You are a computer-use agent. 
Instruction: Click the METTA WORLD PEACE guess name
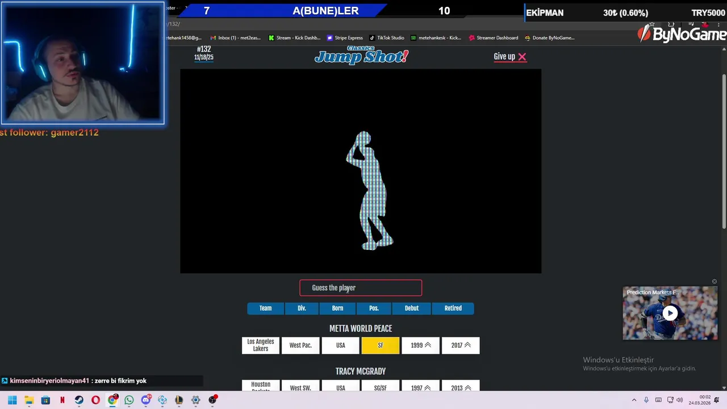(x=361, y=328)
